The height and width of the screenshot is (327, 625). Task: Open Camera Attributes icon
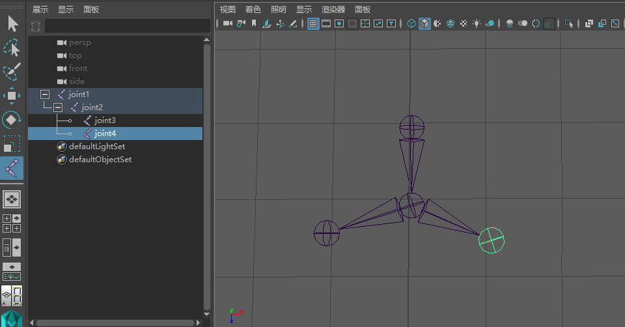tap(241, 23)
